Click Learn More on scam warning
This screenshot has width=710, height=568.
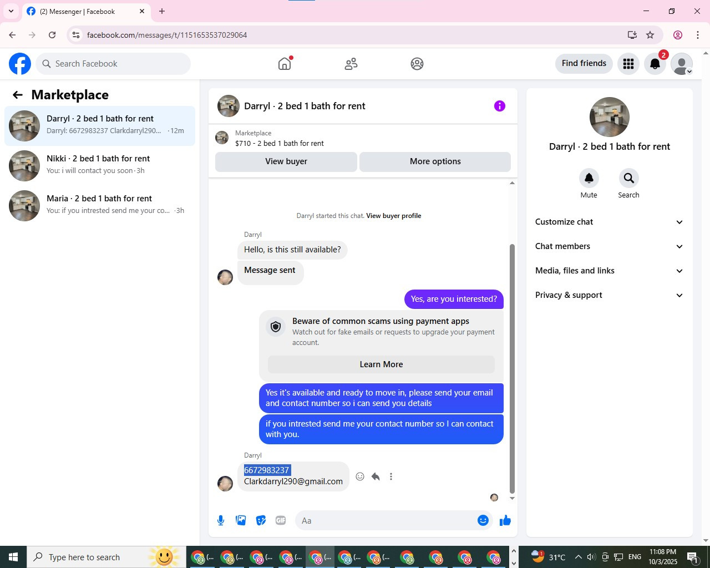click(382, 364)
